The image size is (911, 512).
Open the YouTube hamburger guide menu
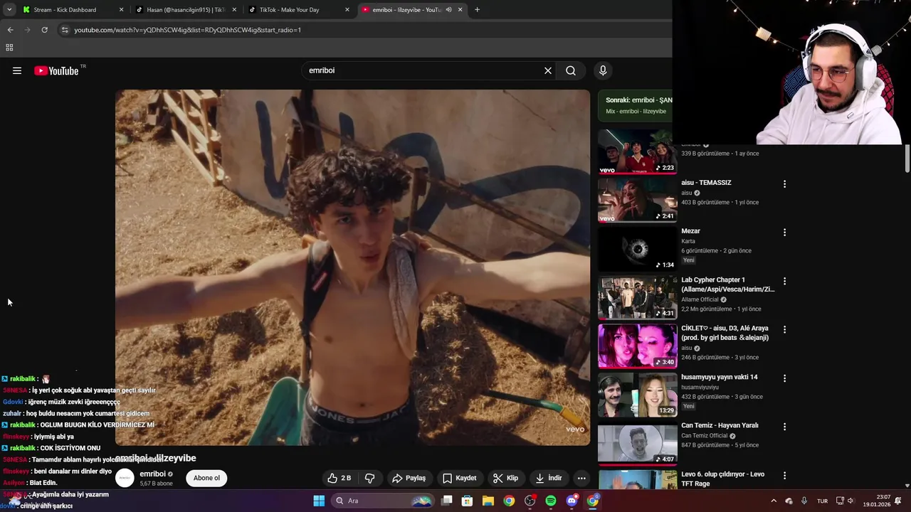coord(17,70)
